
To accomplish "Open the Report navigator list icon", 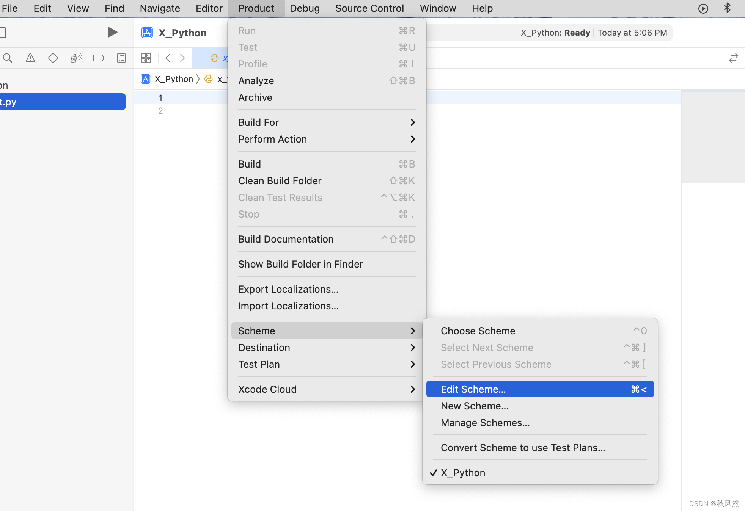I will coord(121,58).
